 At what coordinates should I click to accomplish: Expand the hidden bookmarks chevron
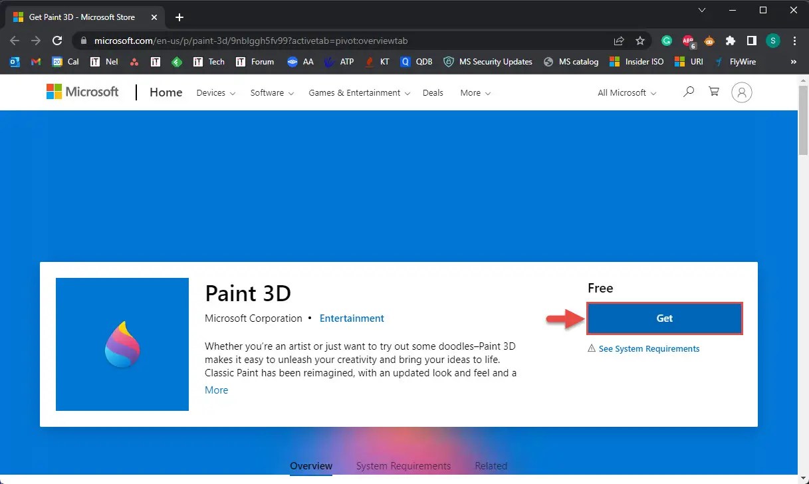(792, 61)
